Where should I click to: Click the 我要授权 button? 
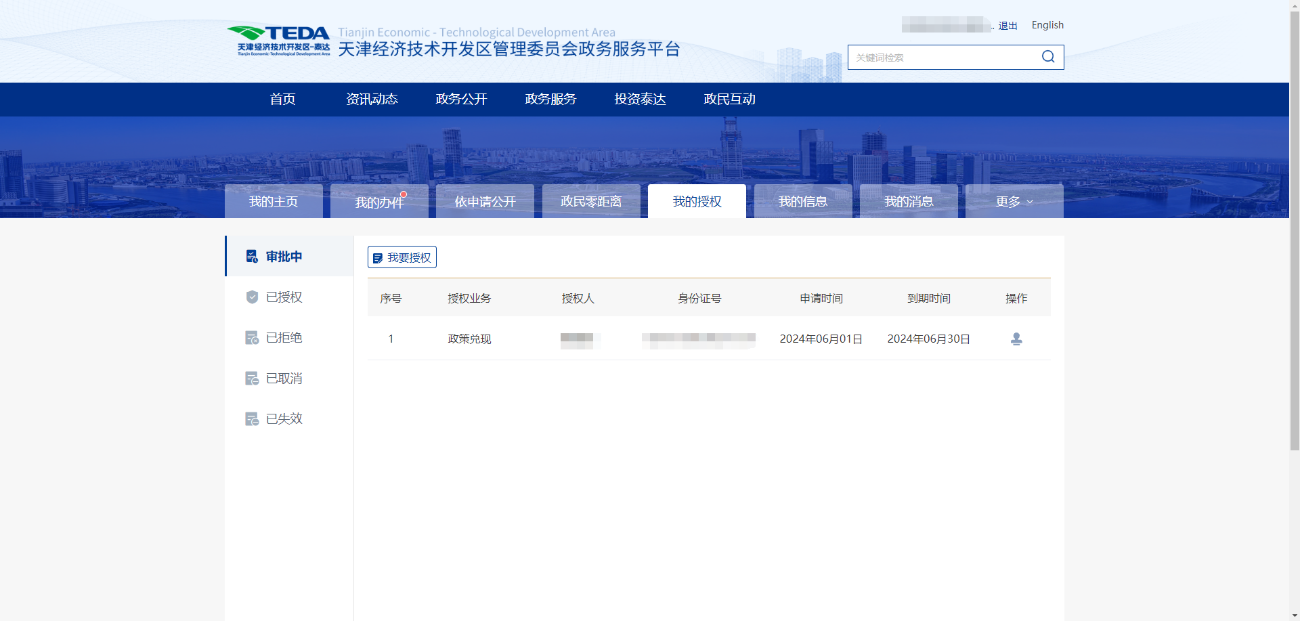(402, 257)
